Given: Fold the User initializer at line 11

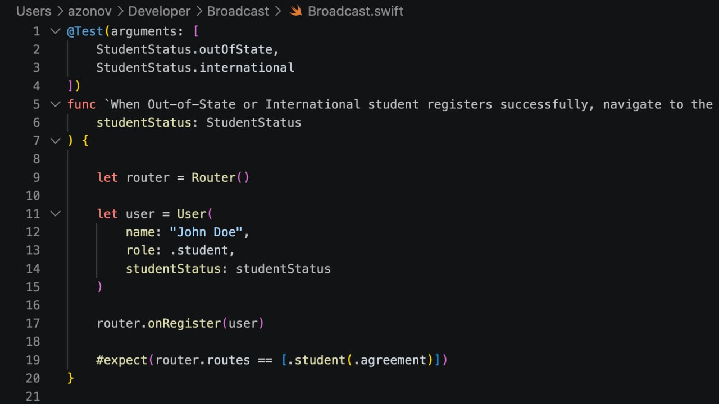Looking at the screenshot, I should [x=55, y=213].
